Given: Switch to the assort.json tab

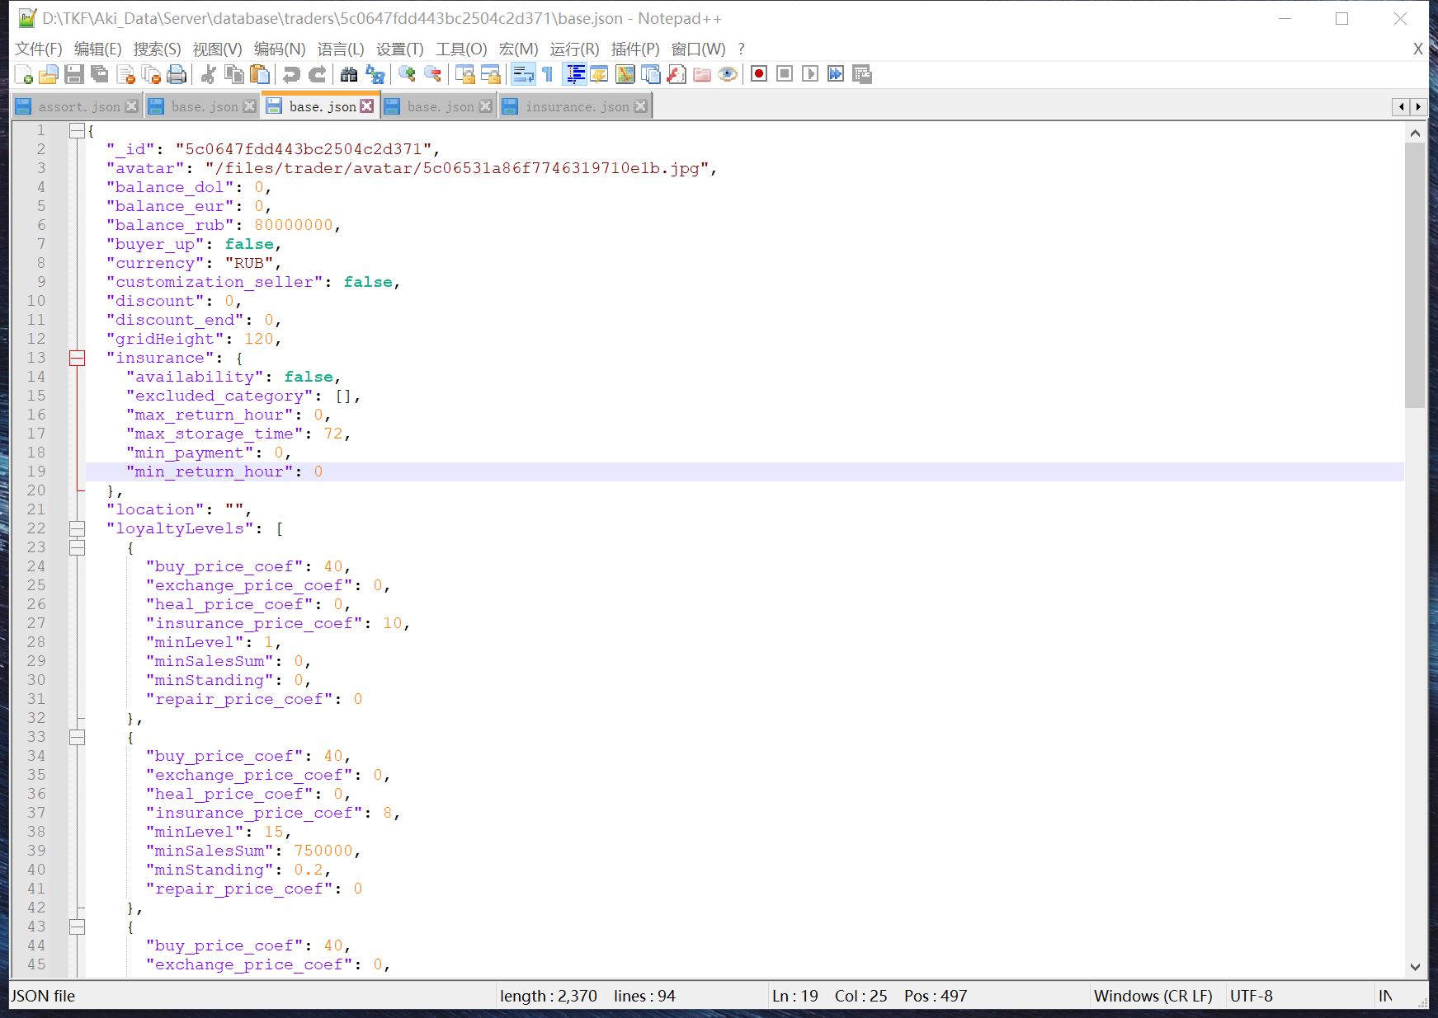Looking at the screenshot, I should click(x=78, y=107).
